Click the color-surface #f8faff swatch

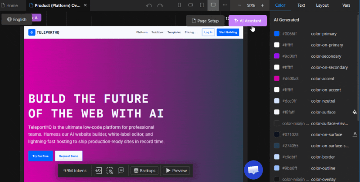coord(277,112)
